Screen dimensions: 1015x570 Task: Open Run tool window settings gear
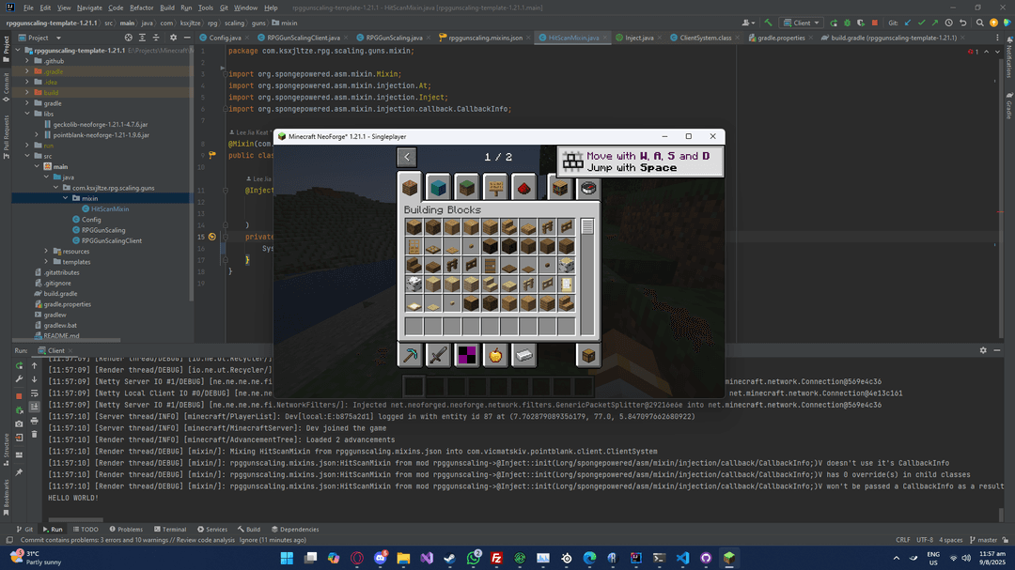pos(983,350)
